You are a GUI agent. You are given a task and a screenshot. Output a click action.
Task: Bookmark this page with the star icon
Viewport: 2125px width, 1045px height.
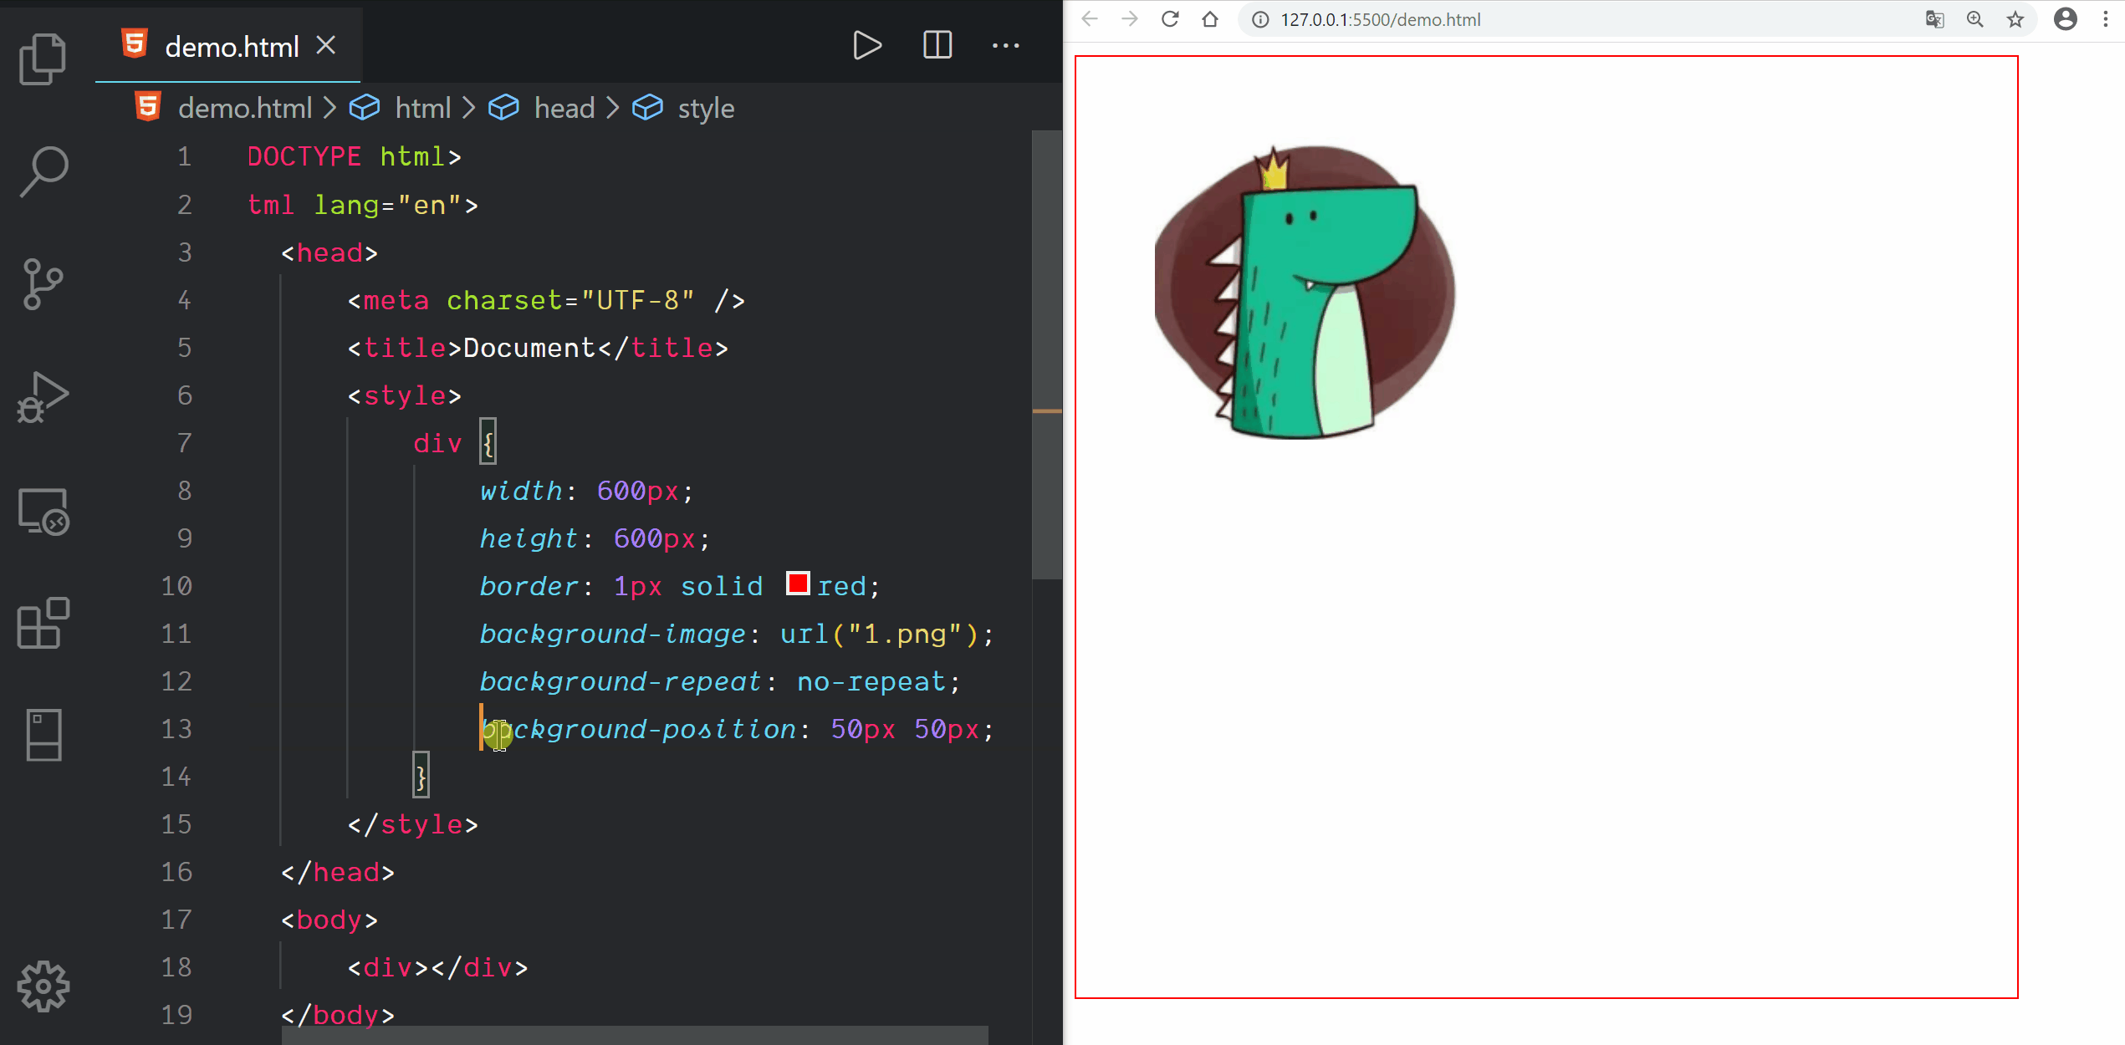[2015, 19]
